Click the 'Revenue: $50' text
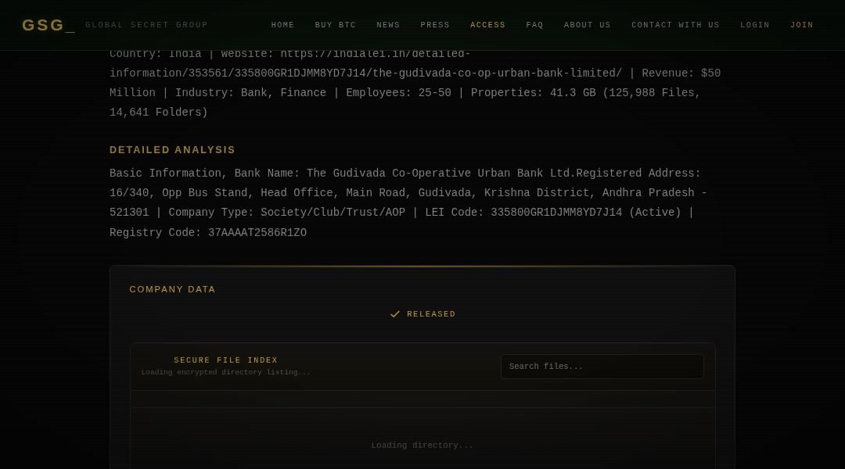Screen dimensions: 845x469 [x=681, y=73]
